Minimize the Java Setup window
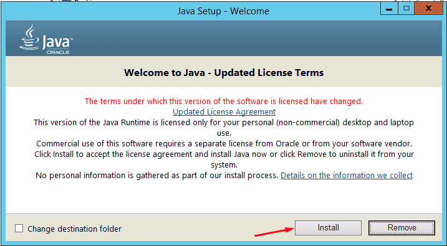Viewport: 447px width, 246px height. 390,9
